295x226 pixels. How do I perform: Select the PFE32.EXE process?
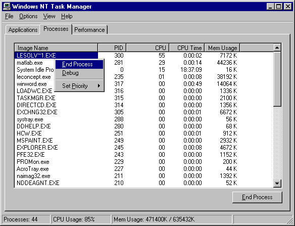pos(144,155)
